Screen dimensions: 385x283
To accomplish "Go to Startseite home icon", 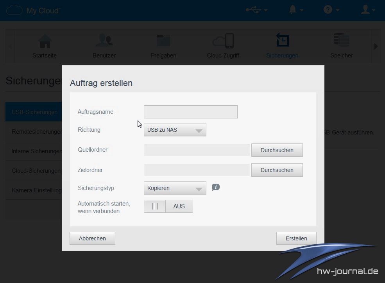I will click(45, 46).
